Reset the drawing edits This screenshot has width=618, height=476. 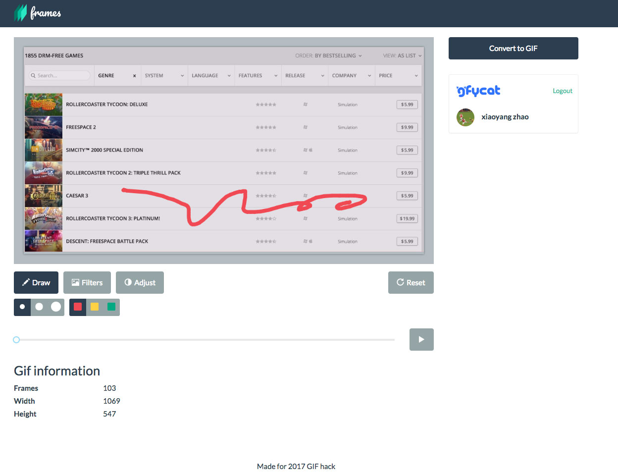pos(411,282)
